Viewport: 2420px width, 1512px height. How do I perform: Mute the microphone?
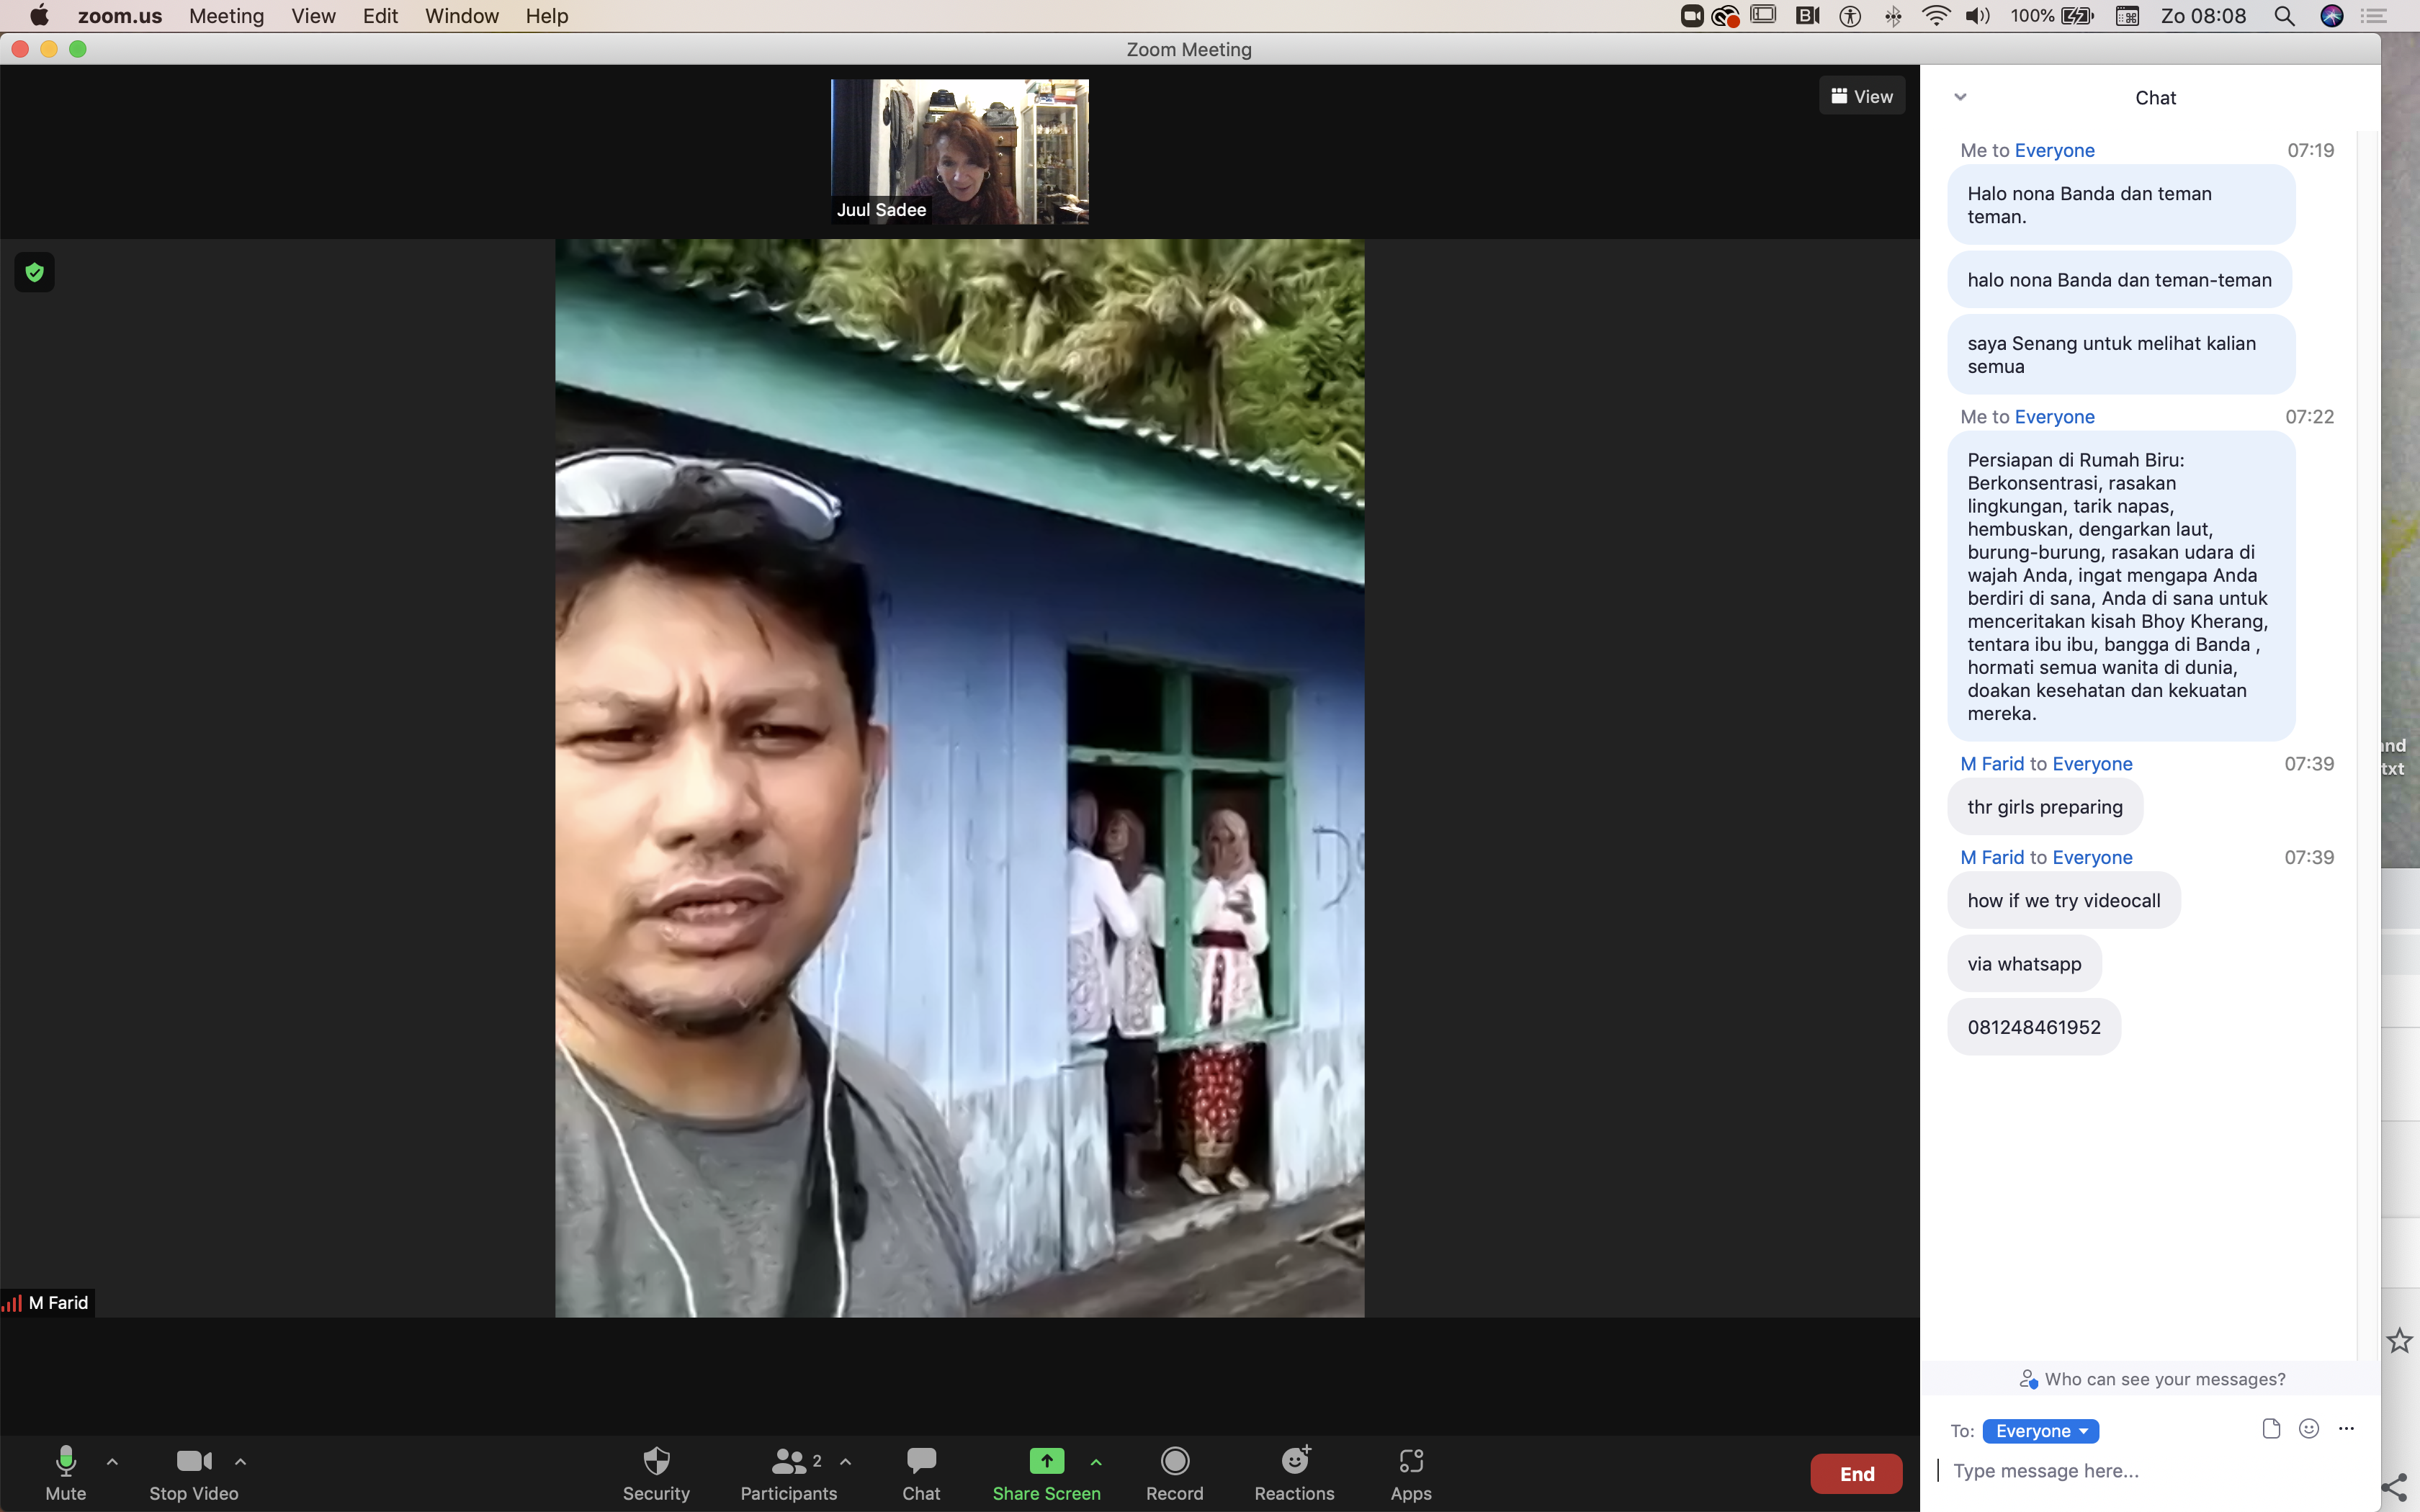tap(66, 1472)
